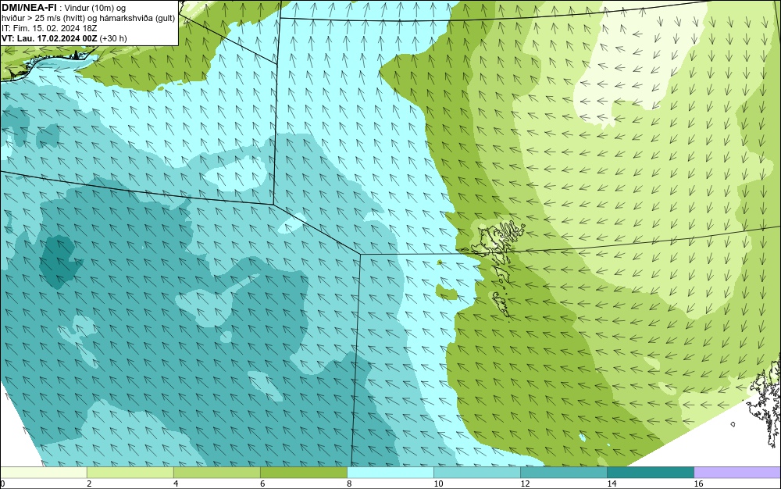Click the 2–4 m/s light green legend swatch
Image resolution: width=781 pixels, height=489 pixels.
tap(130, 473)
